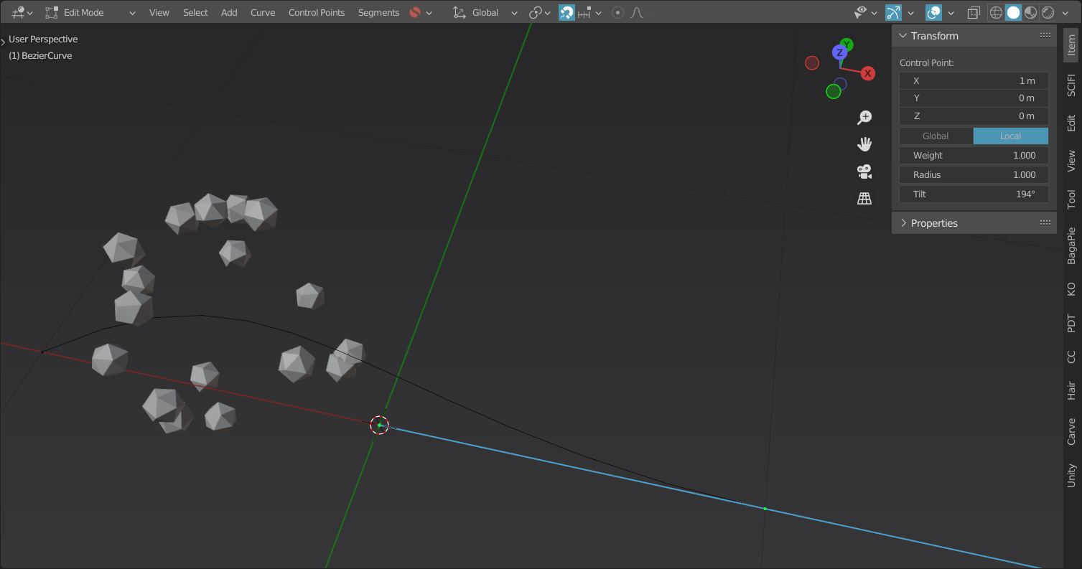Click the negative Y axis gizmo circle

click(x=833, y=91)
